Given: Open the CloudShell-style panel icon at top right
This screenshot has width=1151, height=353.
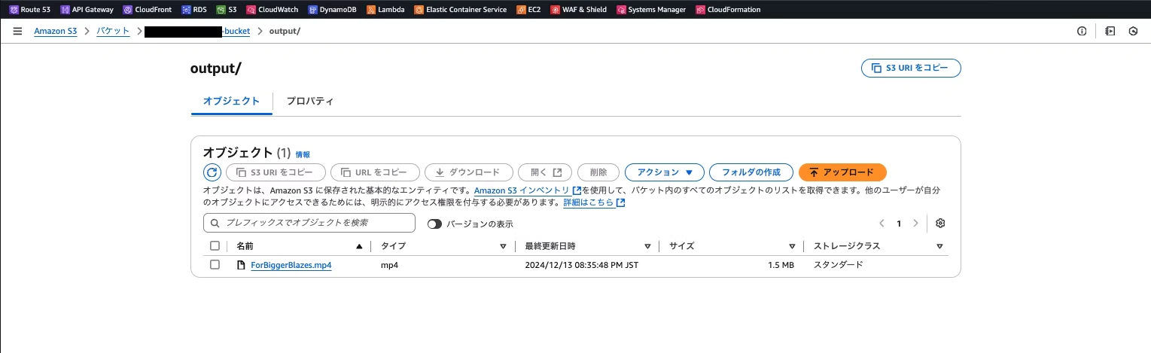Looking at the screenshot, I should click(x=1110, y=32).
